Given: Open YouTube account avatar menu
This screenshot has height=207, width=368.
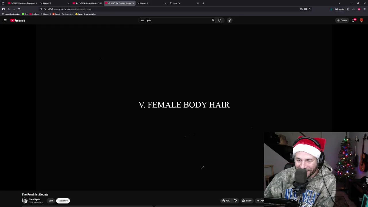Looking at the screenshot, I should (362, 20).
